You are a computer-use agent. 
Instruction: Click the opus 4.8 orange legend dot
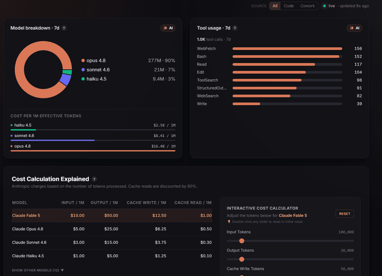(83, 61)
